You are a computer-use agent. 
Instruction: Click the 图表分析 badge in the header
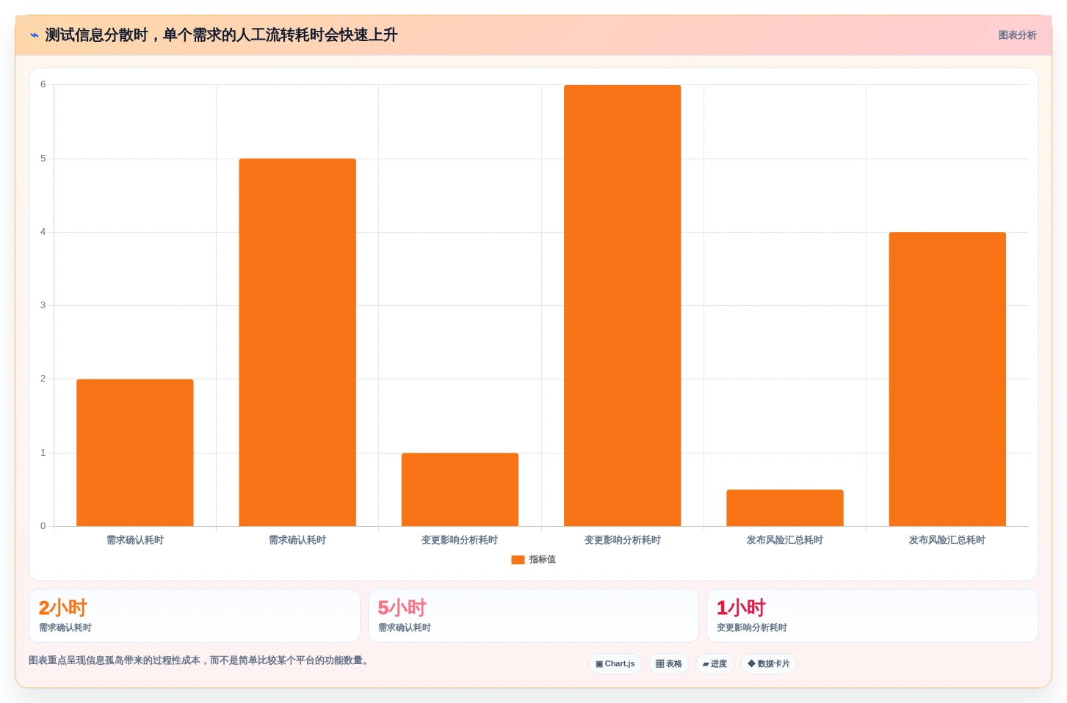coord(1017,35)
